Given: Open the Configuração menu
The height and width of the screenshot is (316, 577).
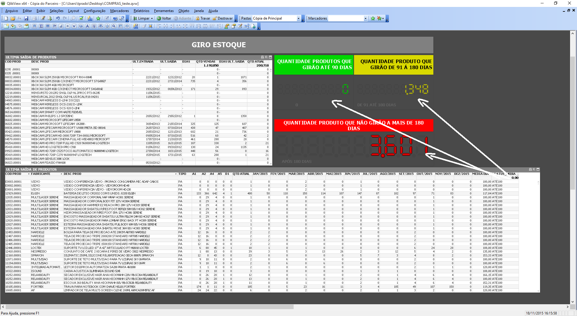Looking at the screenshot, I should (95, 11).
